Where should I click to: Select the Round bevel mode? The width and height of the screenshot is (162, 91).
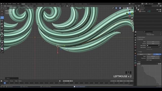(x=141, y=54)
